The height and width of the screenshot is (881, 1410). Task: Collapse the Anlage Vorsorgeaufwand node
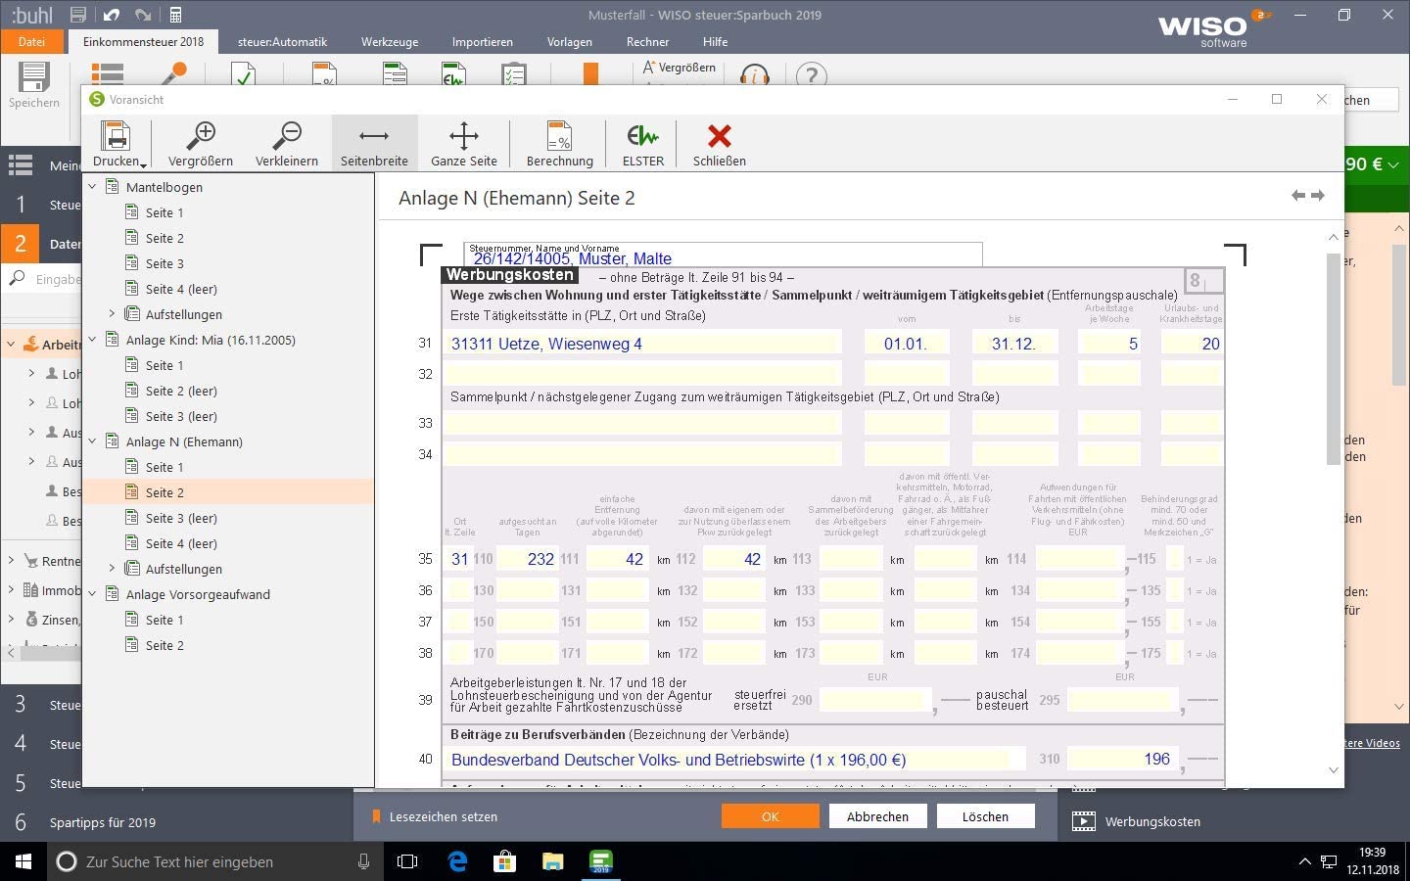point(93,593)
